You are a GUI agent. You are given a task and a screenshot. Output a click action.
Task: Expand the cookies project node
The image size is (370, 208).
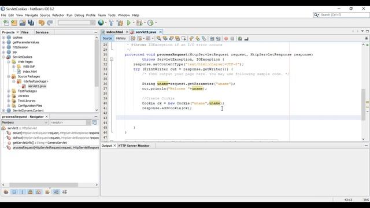pyautogui.click(x=3, y=38)
